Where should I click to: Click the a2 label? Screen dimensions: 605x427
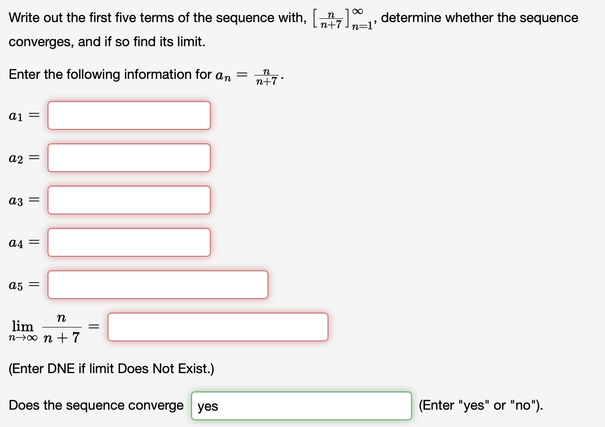pyautogui.click(x=16, y=158)
